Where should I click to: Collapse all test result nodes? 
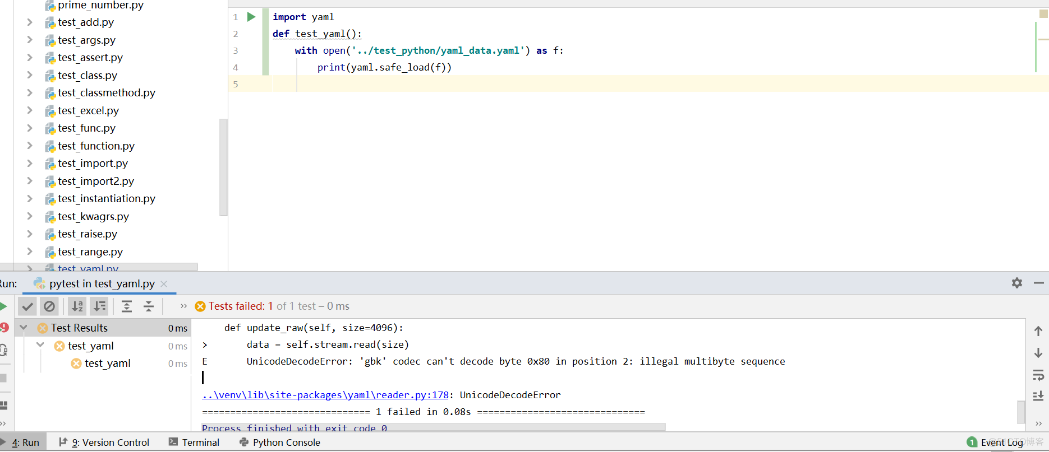coord(149,306)
